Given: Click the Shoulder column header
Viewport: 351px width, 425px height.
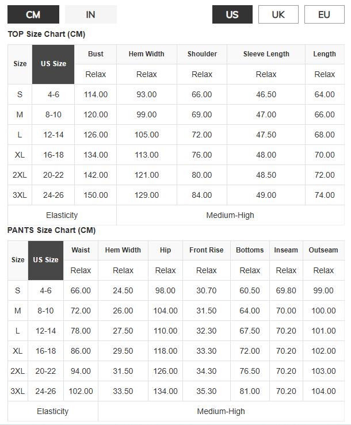Looking at the screenshot, I should (202, 54).
